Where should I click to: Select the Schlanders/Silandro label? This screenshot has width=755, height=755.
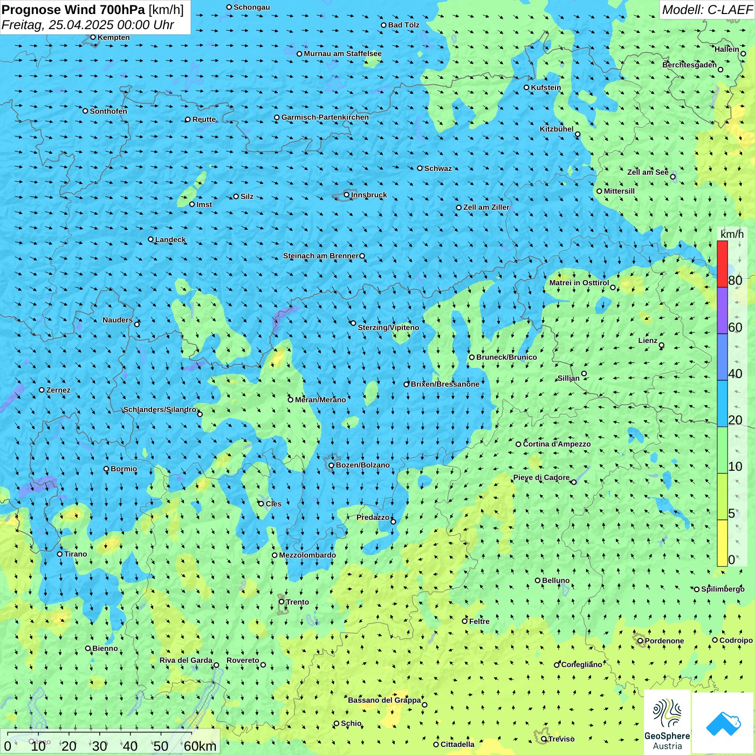coord(160,409)
